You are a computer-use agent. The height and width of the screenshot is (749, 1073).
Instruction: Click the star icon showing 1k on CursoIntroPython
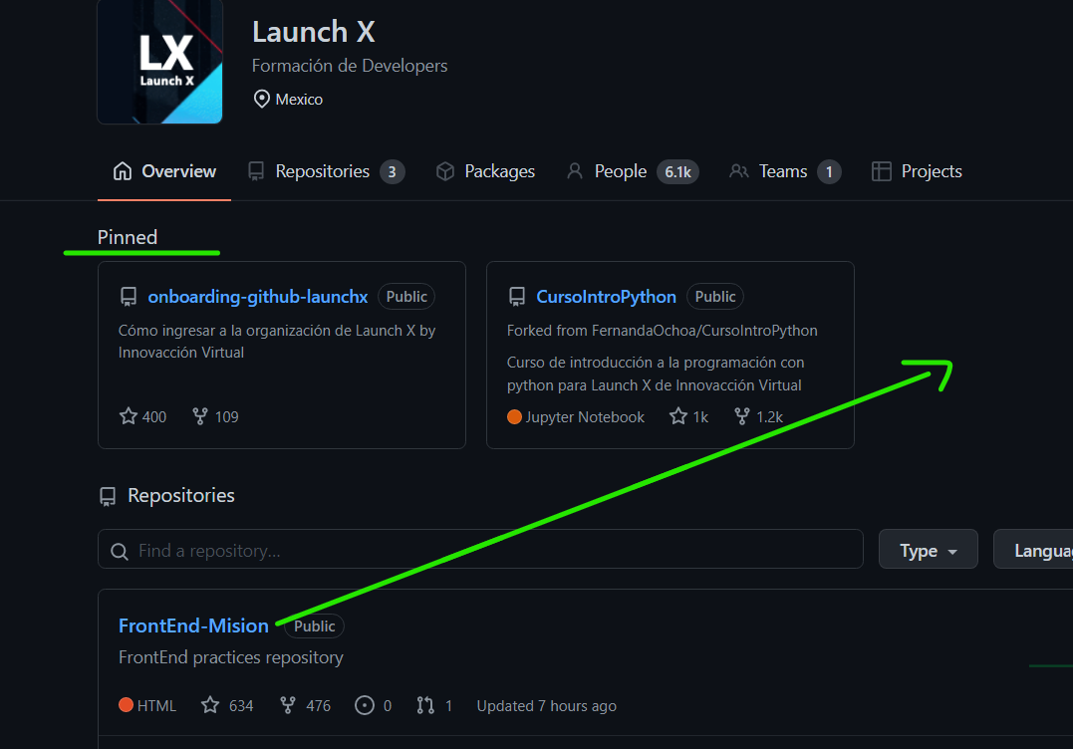pyautogui.click(x=677, y=416)
